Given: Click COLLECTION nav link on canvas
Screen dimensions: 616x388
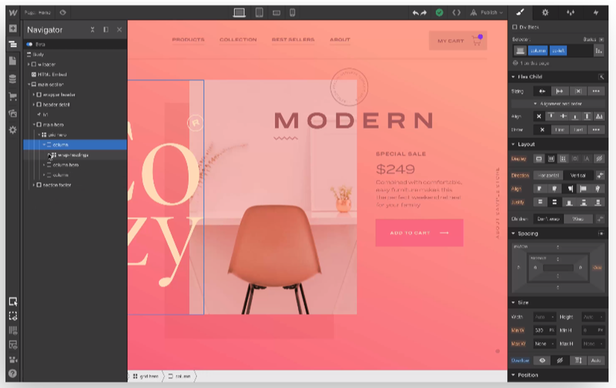Looking at the screenshot, I should point(238,40).
